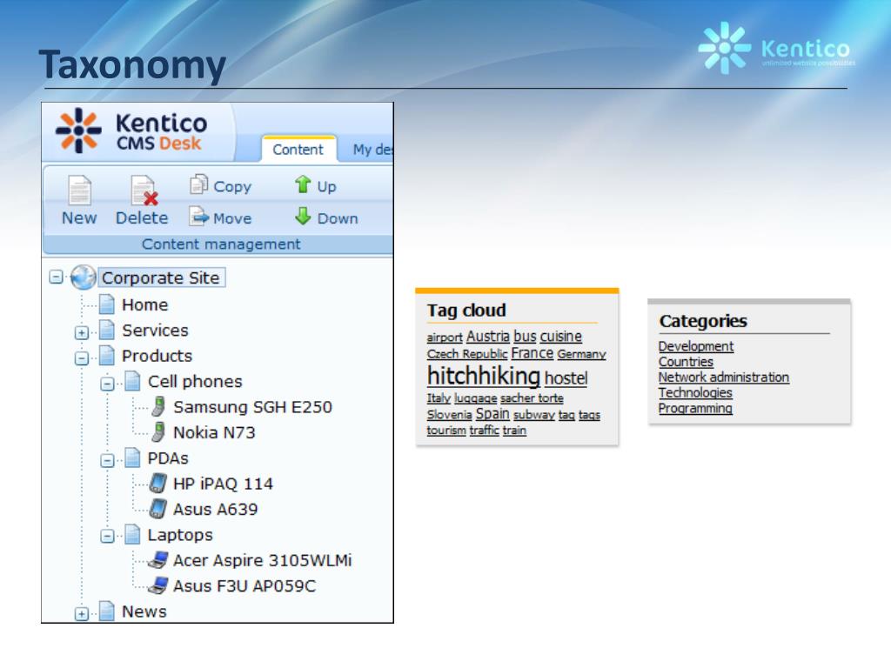Click the News page document icon

click(107, 611)
